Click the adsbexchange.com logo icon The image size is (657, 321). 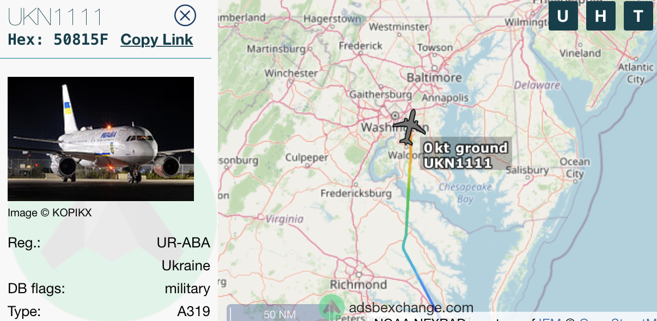(x=331, y=307)
